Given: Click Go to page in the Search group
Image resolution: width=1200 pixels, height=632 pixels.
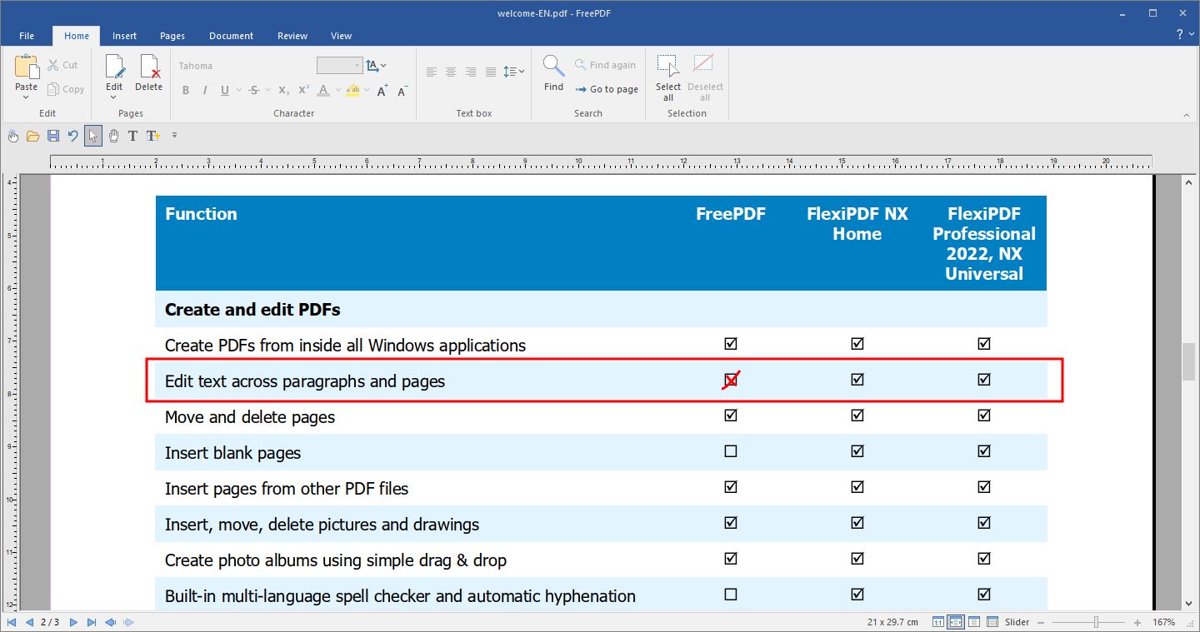Looking at the screenshot, I should (607, 89).
